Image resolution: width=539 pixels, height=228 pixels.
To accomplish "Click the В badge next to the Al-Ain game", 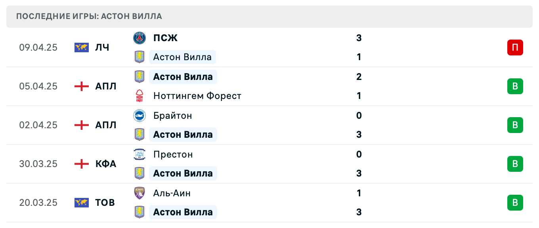I will pyautogui.click(x=515, y=203).
